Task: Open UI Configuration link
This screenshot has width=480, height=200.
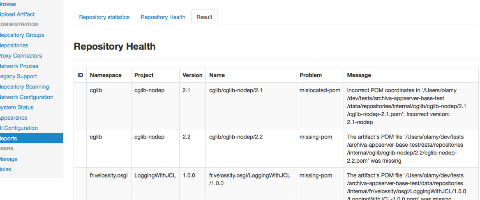Action: pyautogui.click(x=19, y=128)
